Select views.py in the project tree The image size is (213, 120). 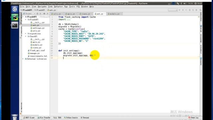pyautogui.click(x=36, y=48)
